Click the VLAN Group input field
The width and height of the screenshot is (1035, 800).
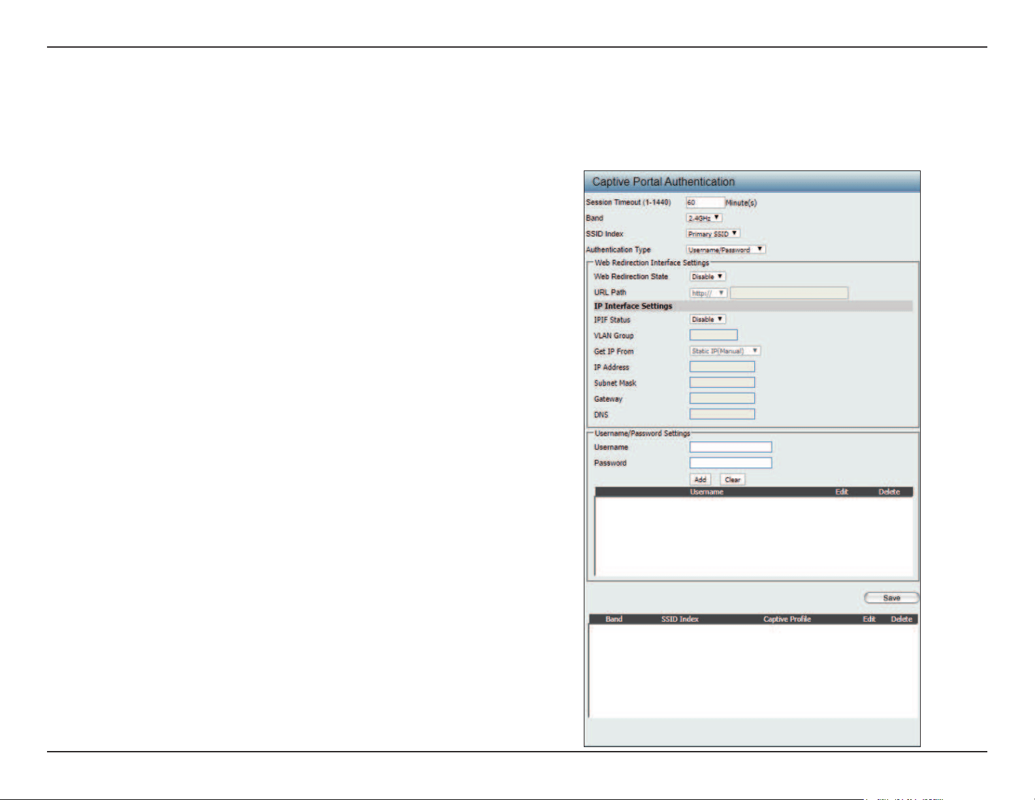(x=714, y=335)
